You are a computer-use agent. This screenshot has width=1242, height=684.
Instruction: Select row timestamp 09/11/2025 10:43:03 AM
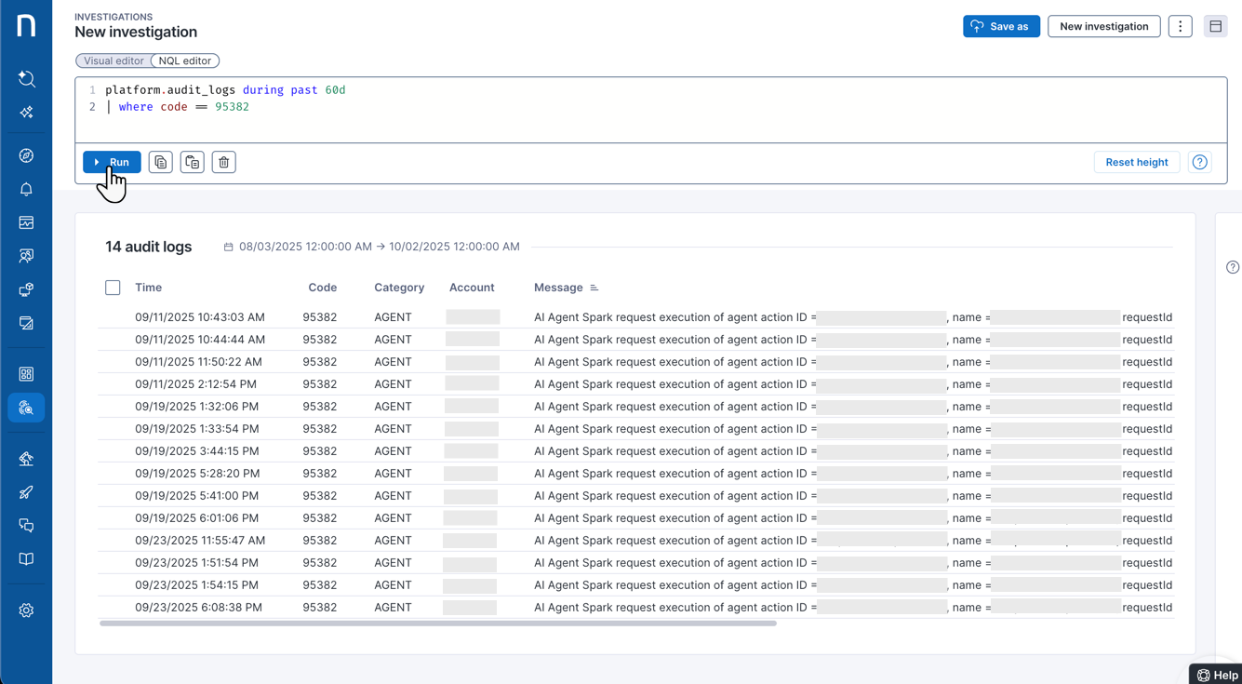pyautogui.click(x=200, y=317)
